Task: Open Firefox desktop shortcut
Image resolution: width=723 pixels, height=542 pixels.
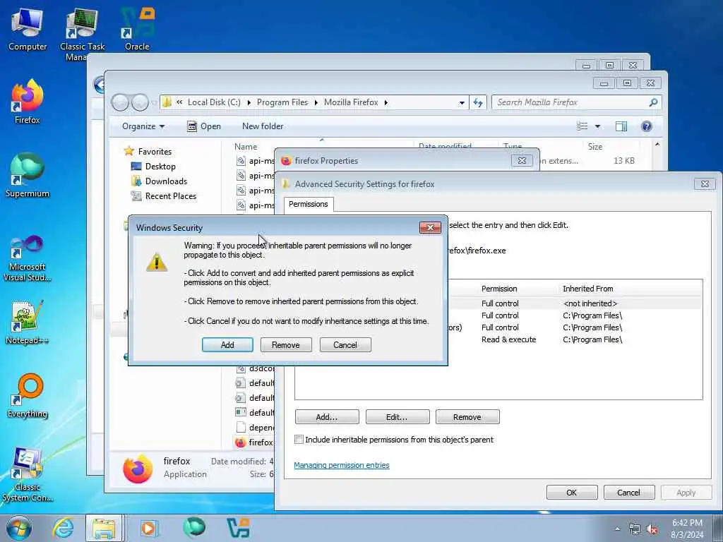Action: pos(28,102)
